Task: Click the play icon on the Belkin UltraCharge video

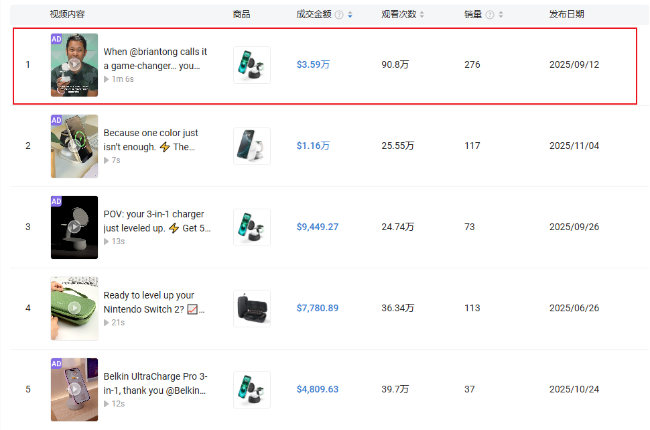Action: tap(74, 389)
